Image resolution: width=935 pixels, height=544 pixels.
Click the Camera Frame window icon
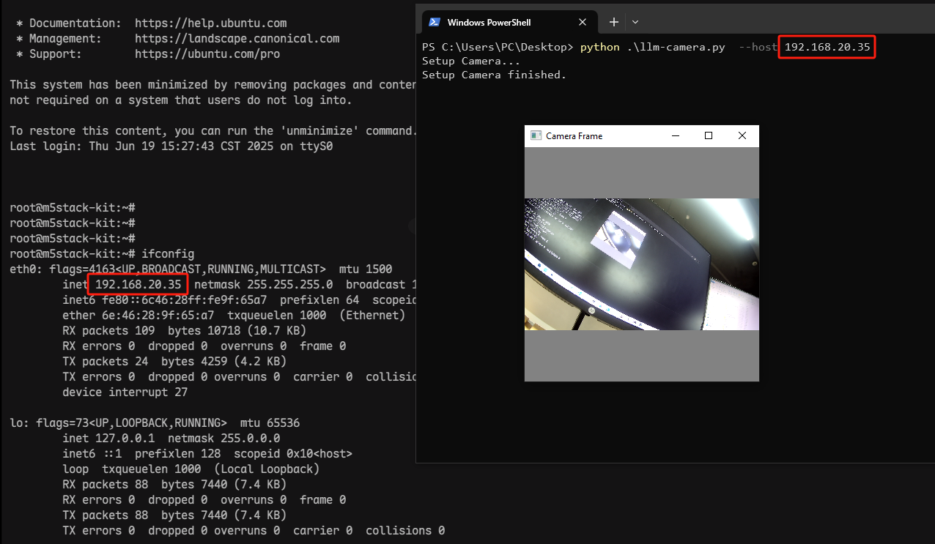pyautogui.click(x=536, y=135)
